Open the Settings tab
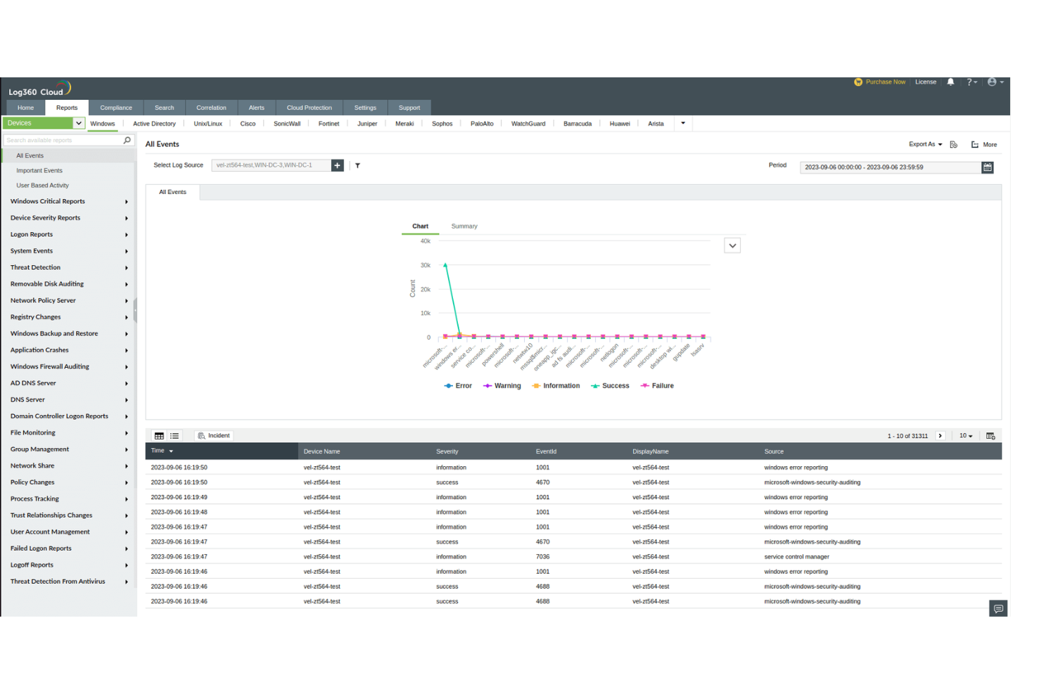This screenshot has height=694, width=1041. 365,108
